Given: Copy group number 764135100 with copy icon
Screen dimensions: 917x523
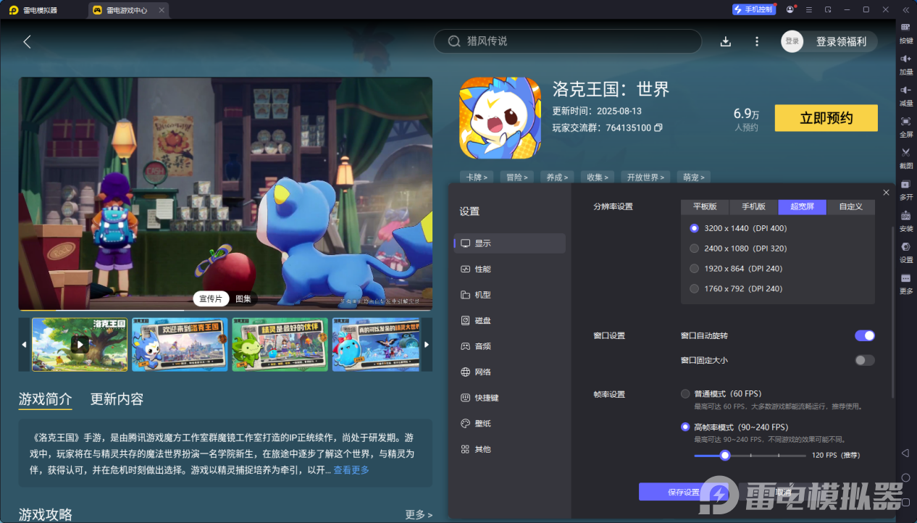Looking at the screenshot, I should [x=658, y=127].
